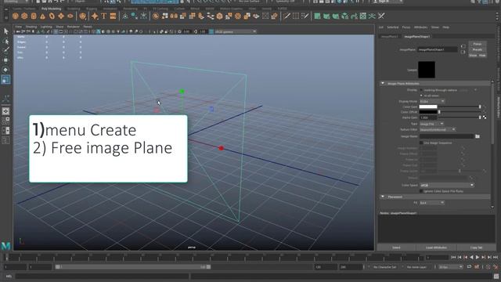The height and width of the screenshot is (282, 501).
Task: Open the viewport Shading menu
Action: 31,27
